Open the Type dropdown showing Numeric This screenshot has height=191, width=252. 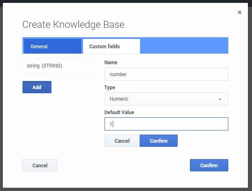pyautogui.click(x=166, y=99)
